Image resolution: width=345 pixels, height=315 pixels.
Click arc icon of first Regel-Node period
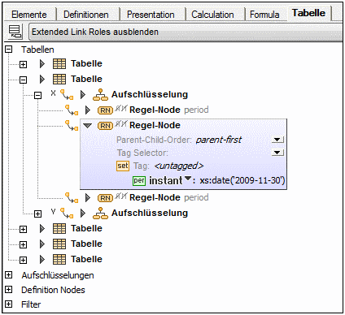click(72, 110)
